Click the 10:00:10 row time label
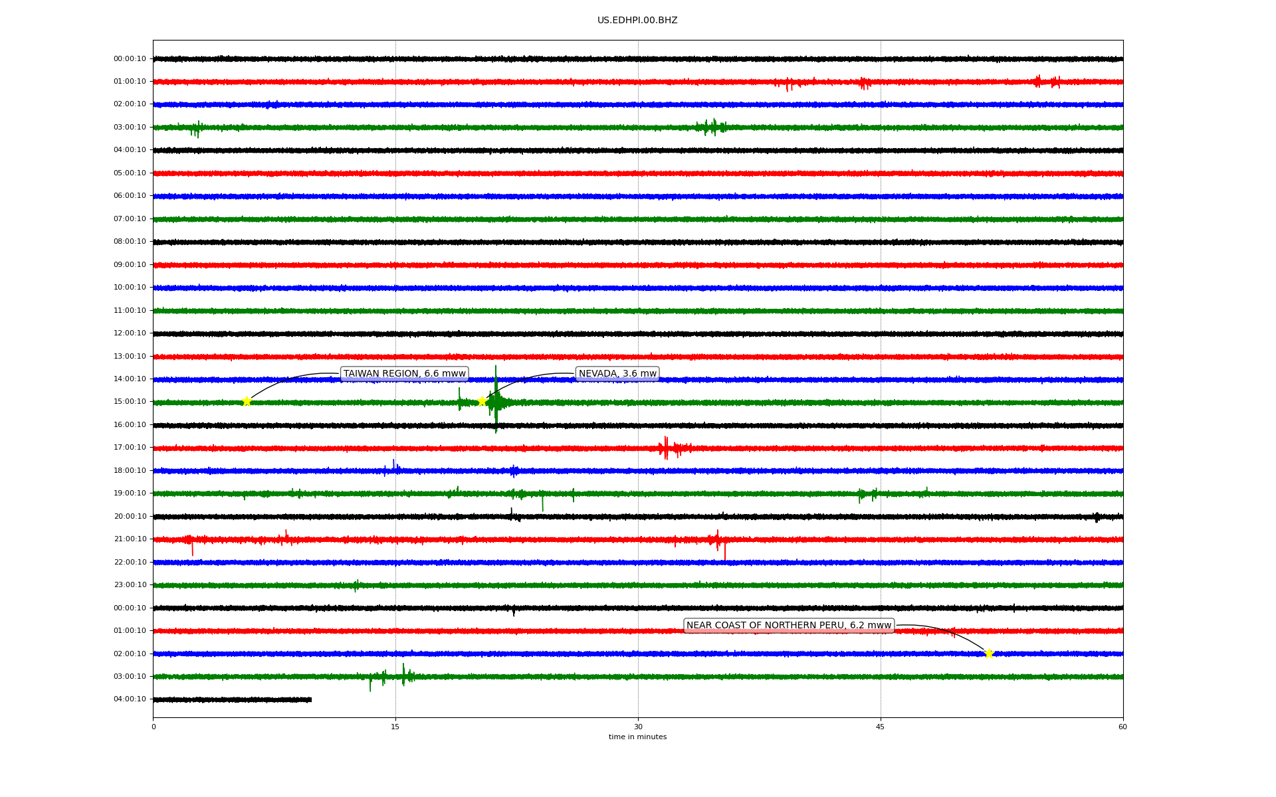This screenshot has height=797, width=1276. 130,288
